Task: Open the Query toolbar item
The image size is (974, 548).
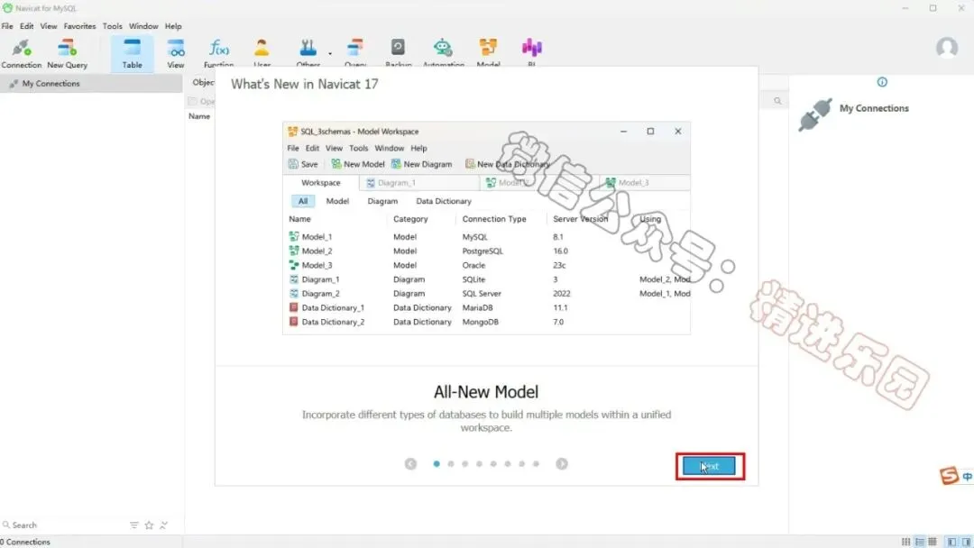Action: [355, 53]
